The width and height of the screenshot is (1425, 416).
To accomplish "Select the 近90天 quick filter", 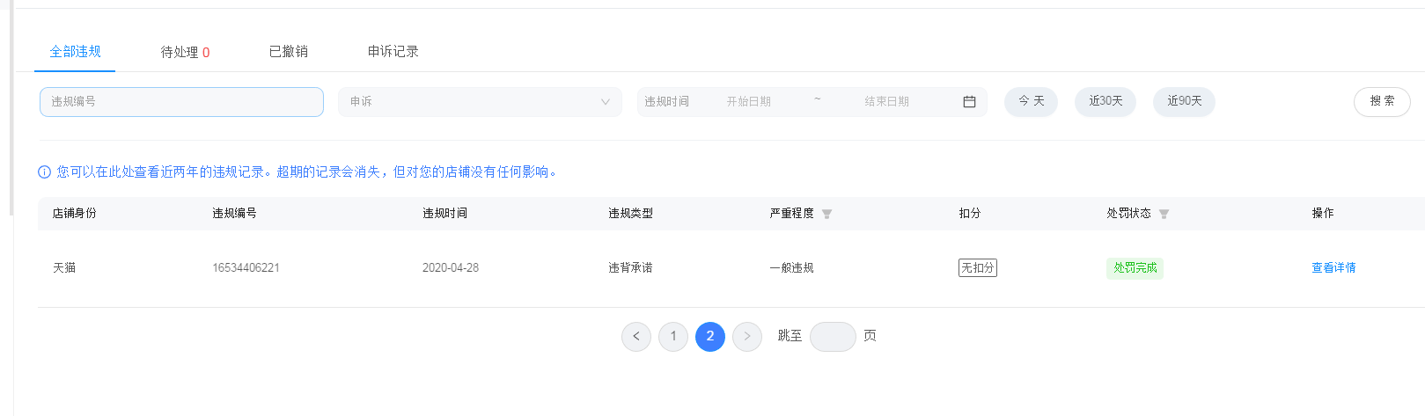I will click(1184, 102).
